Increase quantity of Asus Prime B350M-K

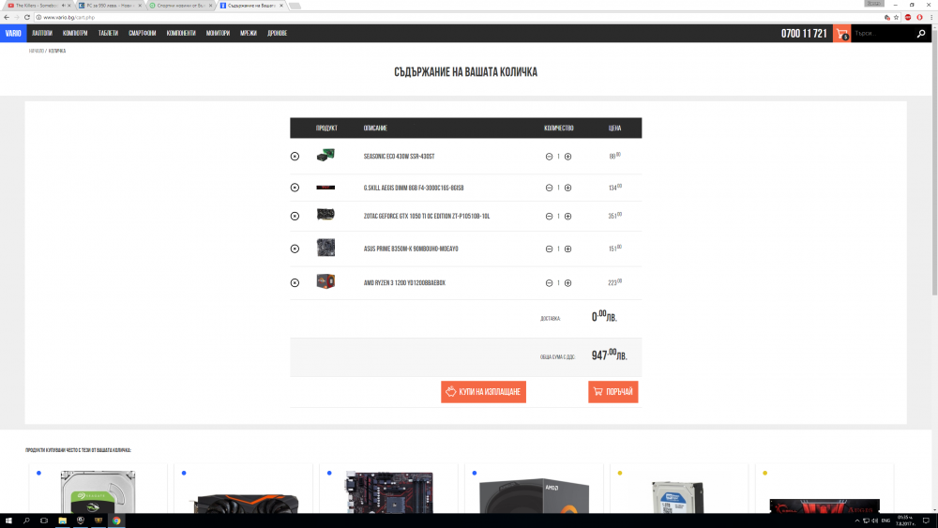click(x=567, y=249)
